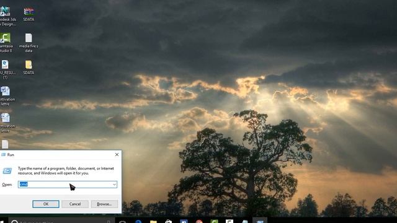397x223 pixels.
Task: Open the Browse... file picker
Action: coord(104,204)
